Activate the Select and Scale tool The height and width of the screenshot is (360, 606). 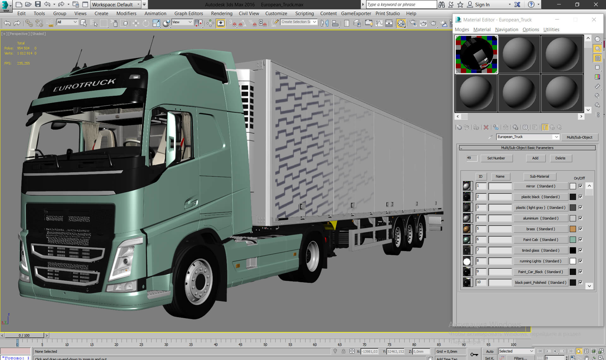click(x=156, y=23)
